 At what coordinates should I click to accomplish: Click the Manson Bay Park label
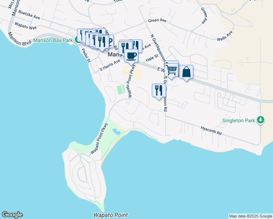(x=53, y=40)
